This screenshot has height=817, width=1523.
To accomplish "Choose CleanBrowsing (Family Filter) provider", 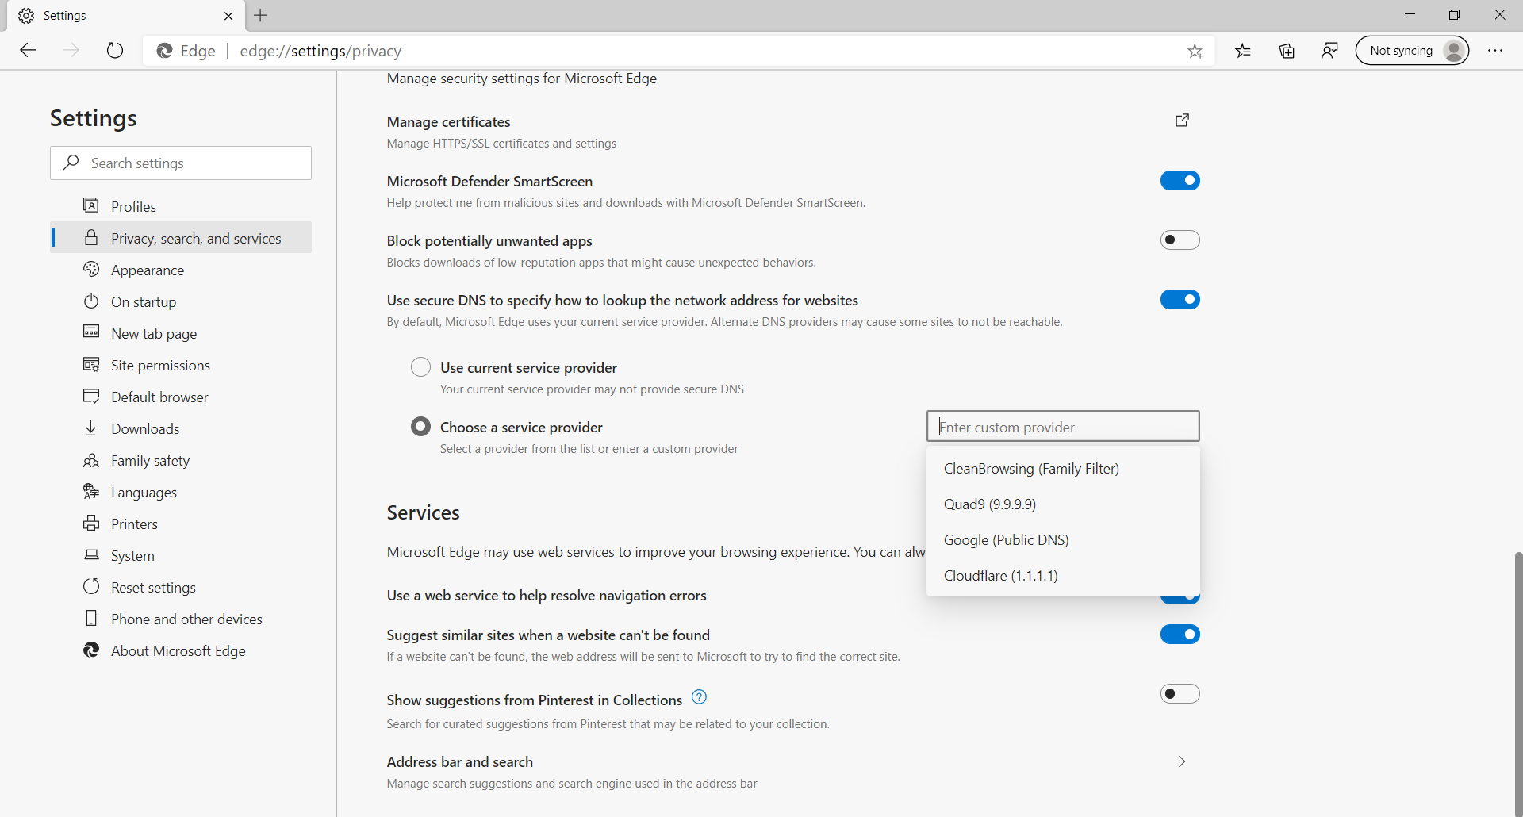I will coord(1063,469).
